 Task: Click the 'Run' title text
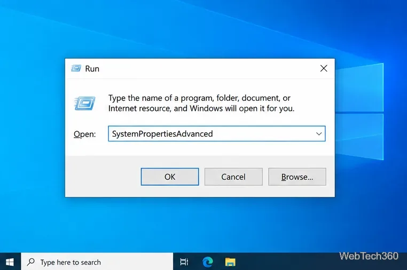pyautogui.click(x=92, y=69)
